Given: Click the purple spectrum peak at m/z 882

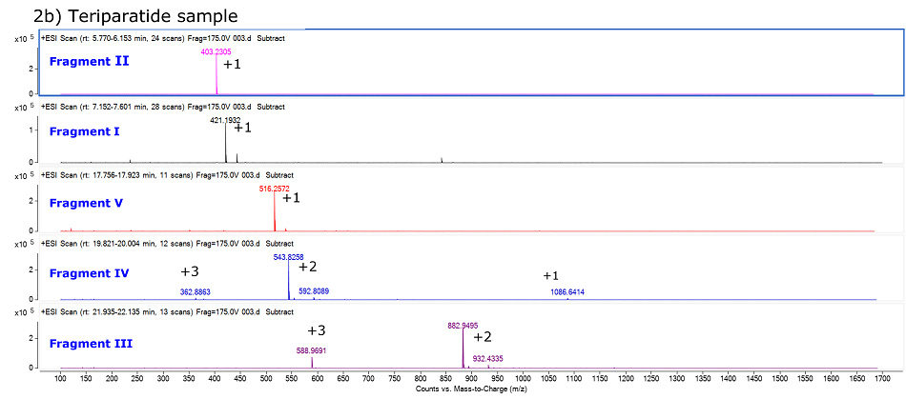Looking at the screenshot, I should click(463, 349).
